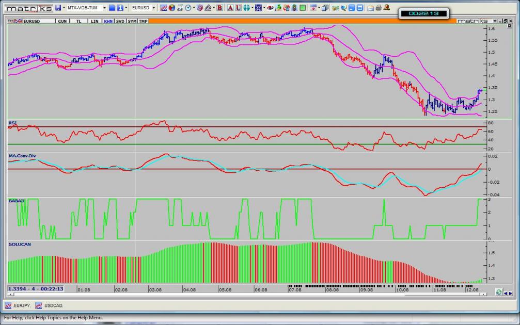Open the MTX-VOB-TUM dropdown list
The width and height of the screenshot is (520, 325).
tap(104, 8)
